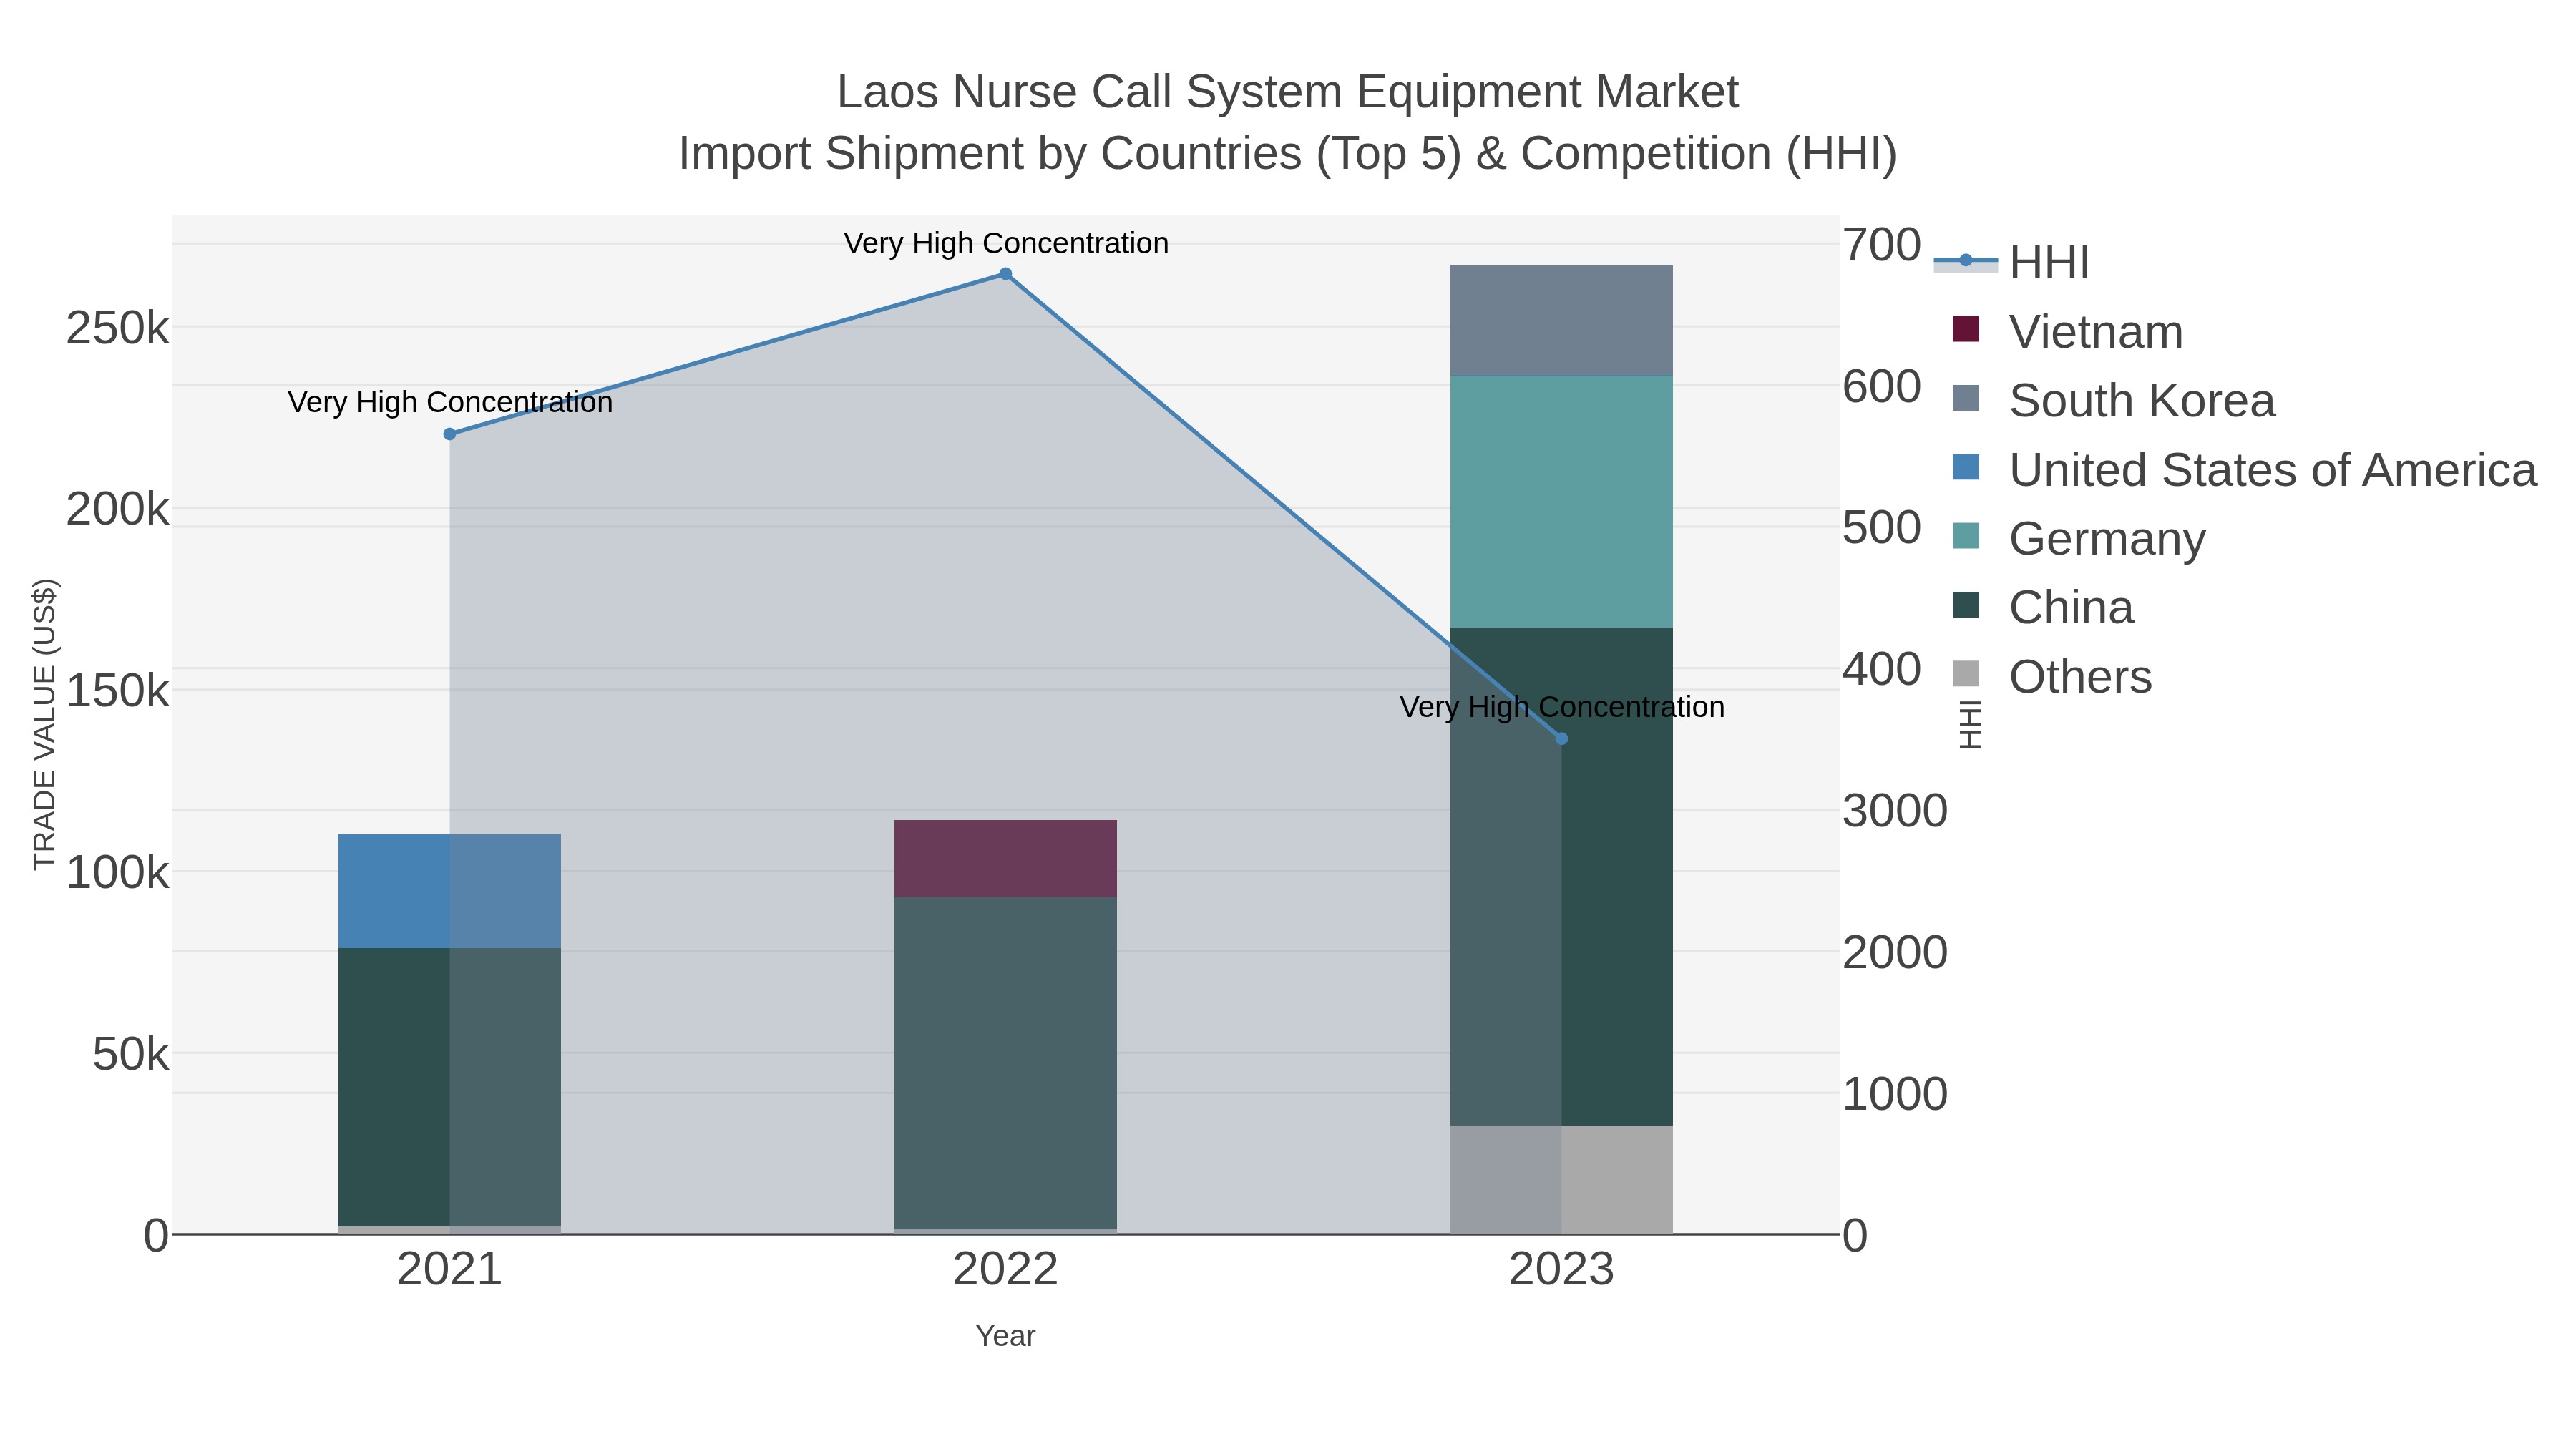
Task: Click the 200k left axis tick label
Action: point(118,510)
